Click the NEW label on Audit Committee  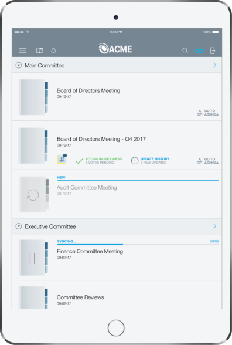click(61, 177)
